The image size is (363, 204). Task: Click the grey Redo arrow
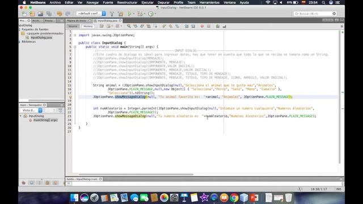point(67,14)
